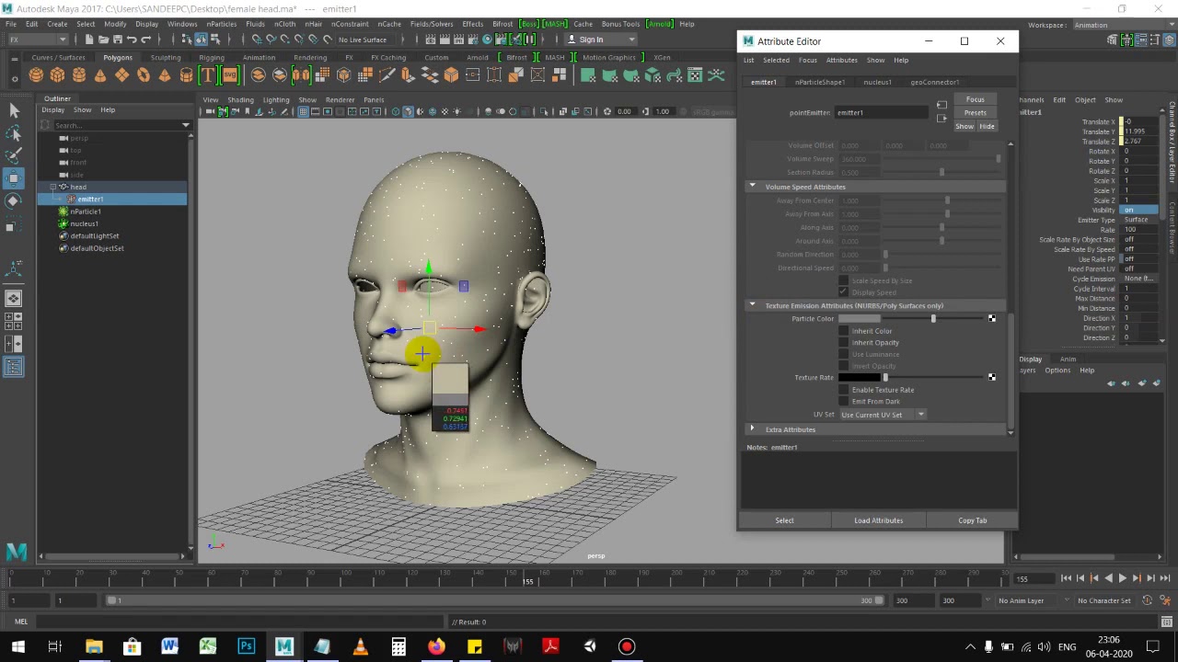This screenshot has width=1178, height=662.
Task: Check the Enable Texture Rate checkbox
Action: click(x=843, y=390)
